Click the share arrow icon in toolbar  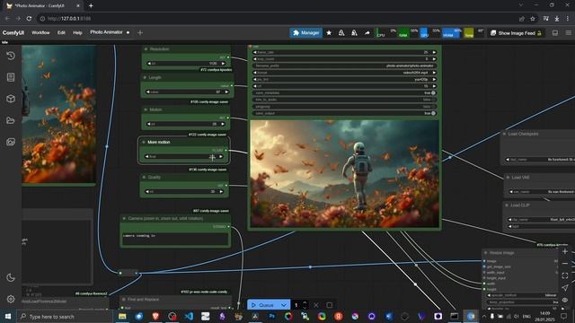point(367,33)
